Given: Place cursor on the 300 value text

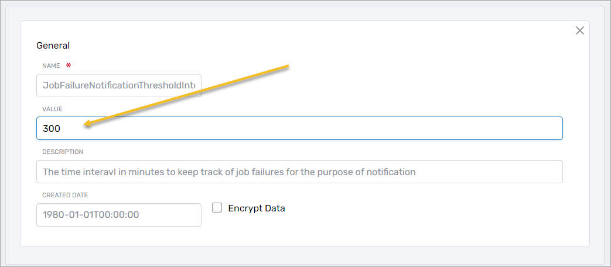Looking at the screenshot, I should pyautogui.click(x=52, y=128).
